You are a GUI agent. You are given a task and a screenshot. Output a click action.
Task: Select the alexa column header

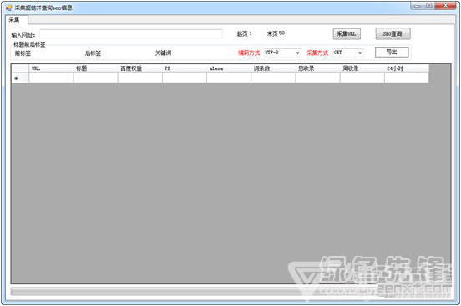click(x=229, y=68)
